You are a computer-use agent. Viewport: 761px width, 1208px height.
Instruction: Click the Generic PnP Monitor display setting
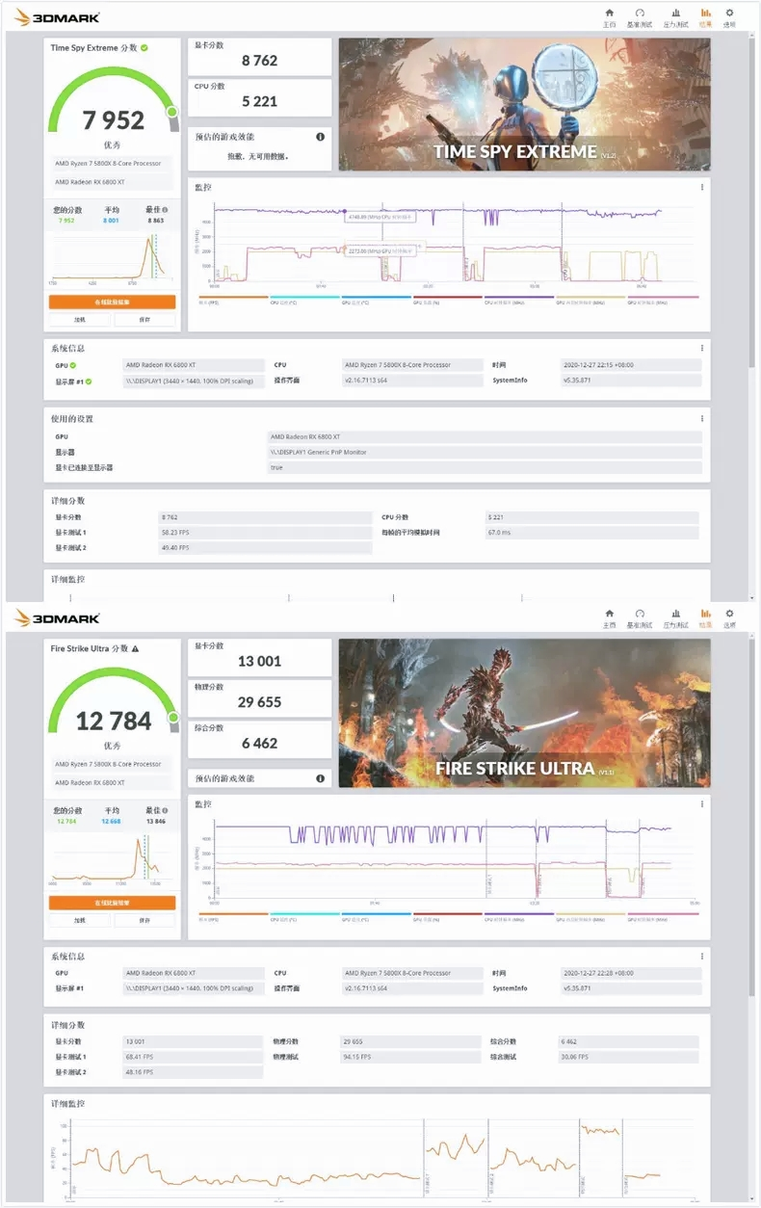pos(485,452)
